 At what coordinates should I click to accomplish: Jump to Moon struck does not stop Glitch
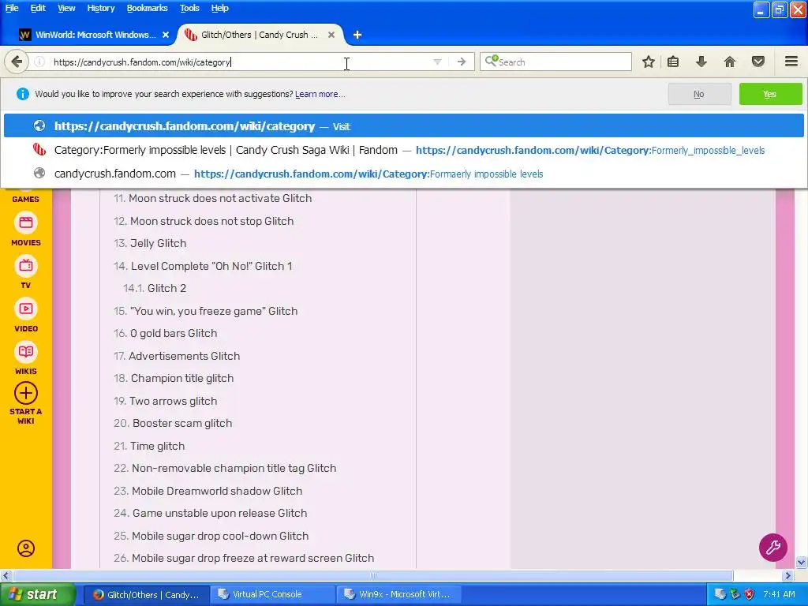[204, 221]
